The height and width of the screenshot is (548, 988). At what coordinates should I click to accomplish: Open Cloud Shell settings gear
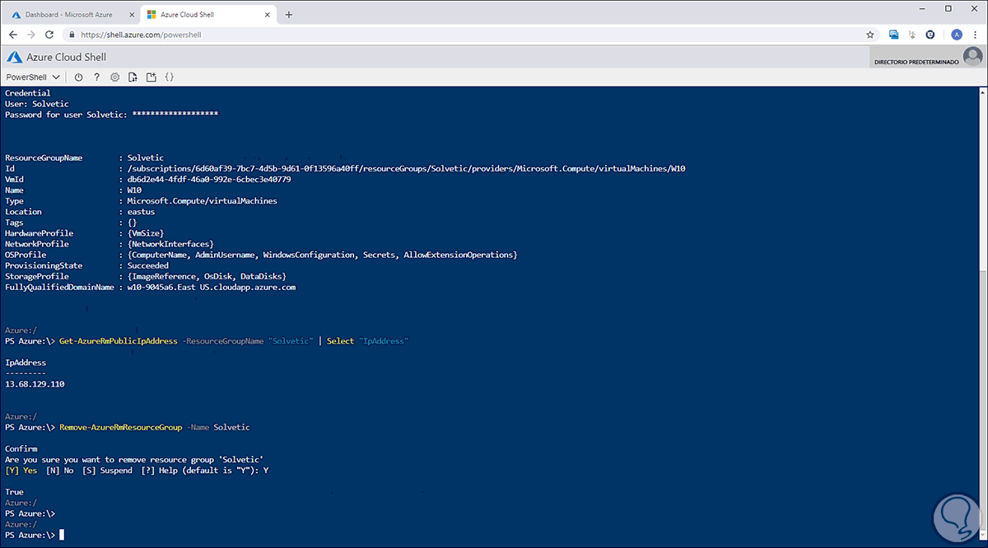click(114, 77)
